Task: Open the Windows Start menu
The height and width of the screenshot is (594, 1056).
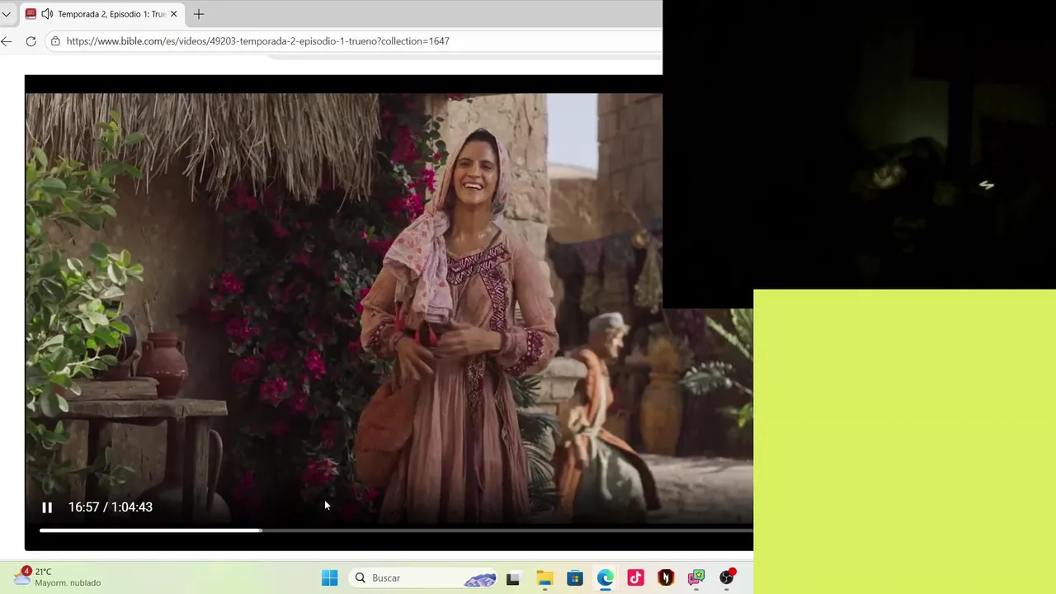Action: tap(329, 578)
